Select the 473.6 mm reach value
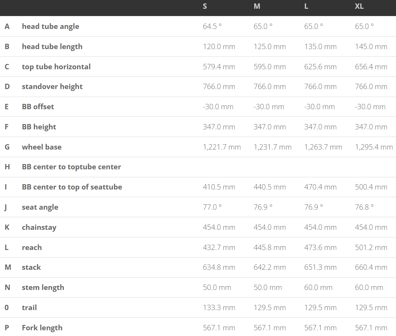 point(320,247)
